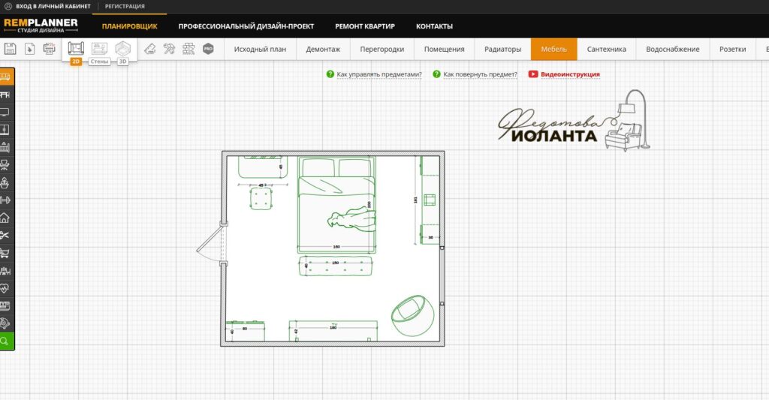Click the brick wall materials icon

point(188,49)
